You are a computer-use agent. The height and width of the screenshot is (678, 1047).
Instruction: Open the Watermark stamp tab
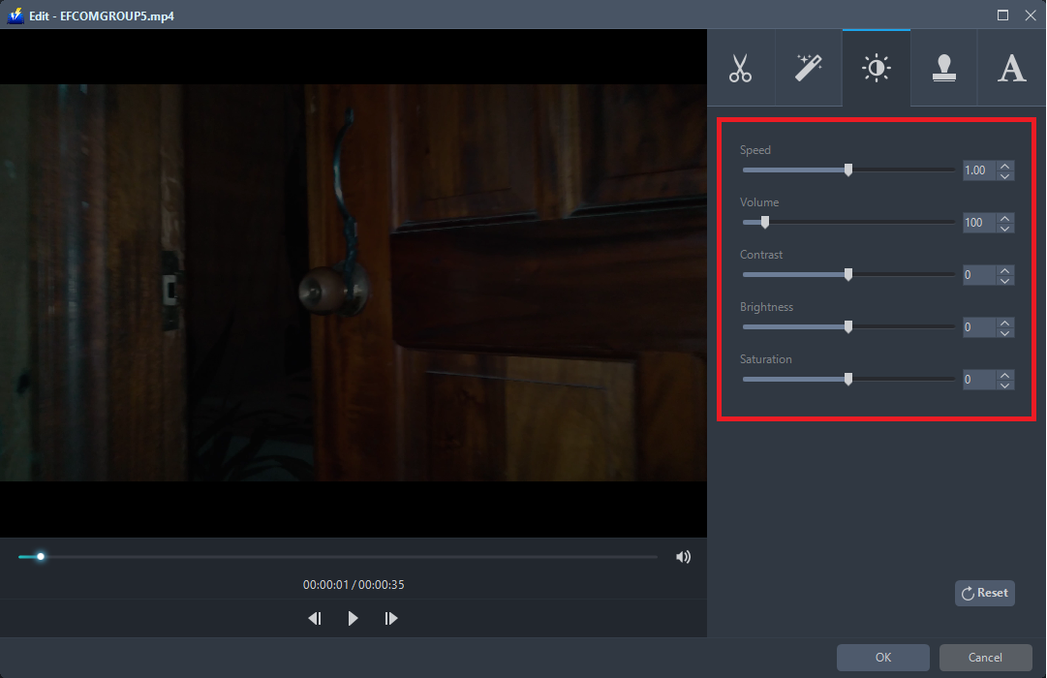pos(943,67)
